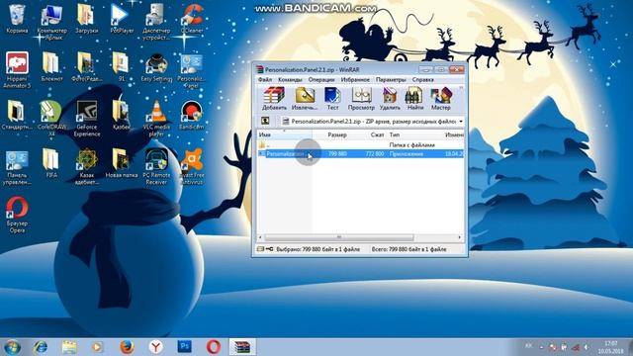Close the WinRAR window
Screen dimensions: 633x356
coord(456,69)
